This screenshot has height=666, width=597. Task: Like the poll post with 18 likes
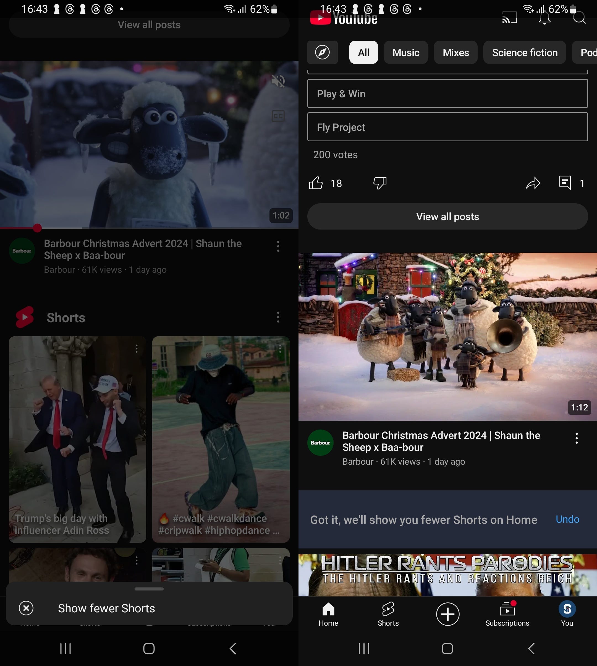point(316,183)
